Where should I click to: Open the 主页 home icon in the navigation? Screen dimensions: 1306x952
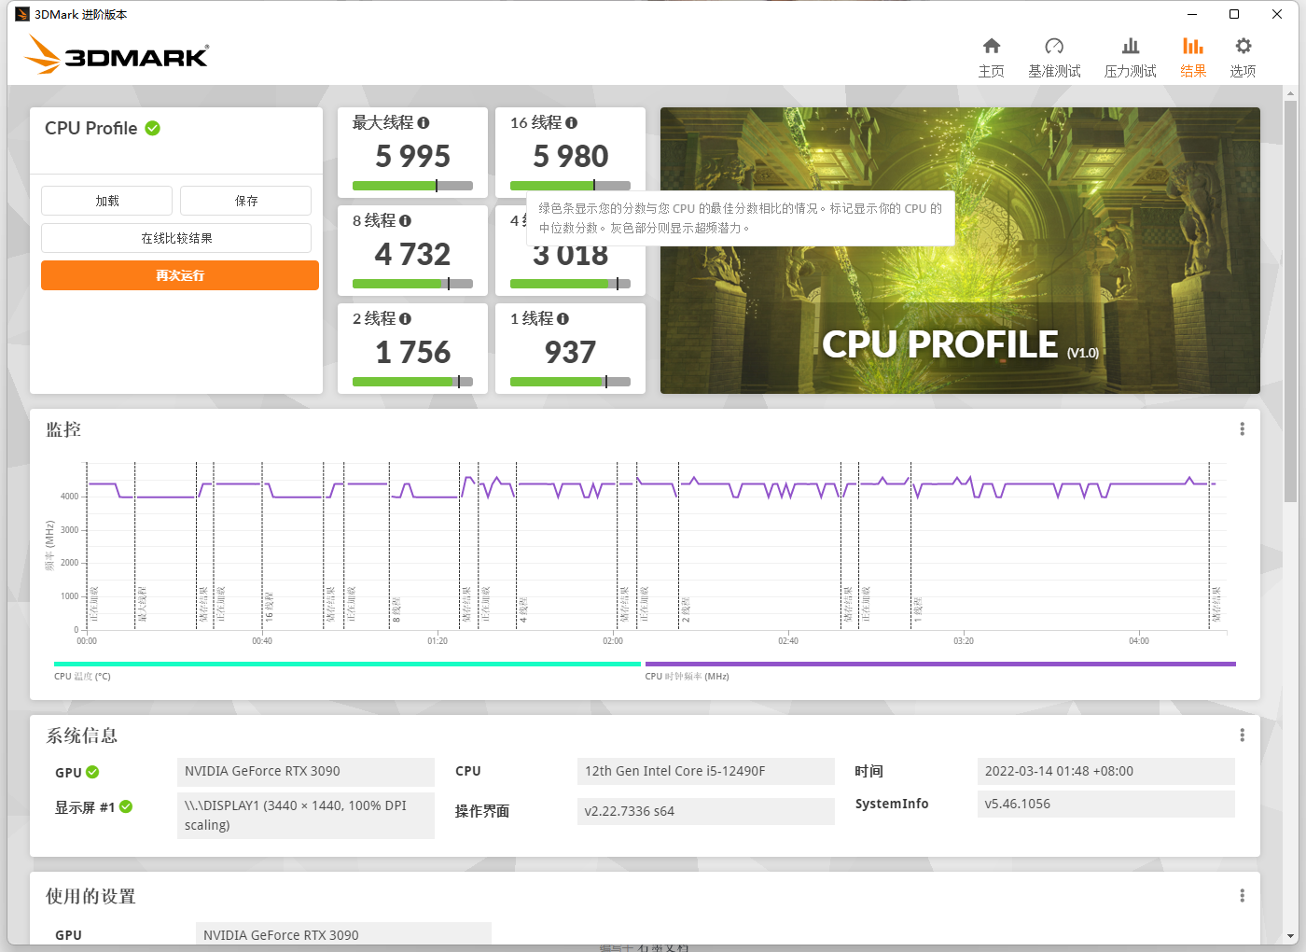pyautogui.click(x=991, y=56)
